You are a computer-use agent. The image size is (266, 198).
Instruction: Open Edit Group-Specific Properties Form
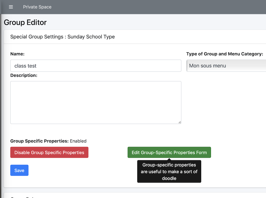169,153
